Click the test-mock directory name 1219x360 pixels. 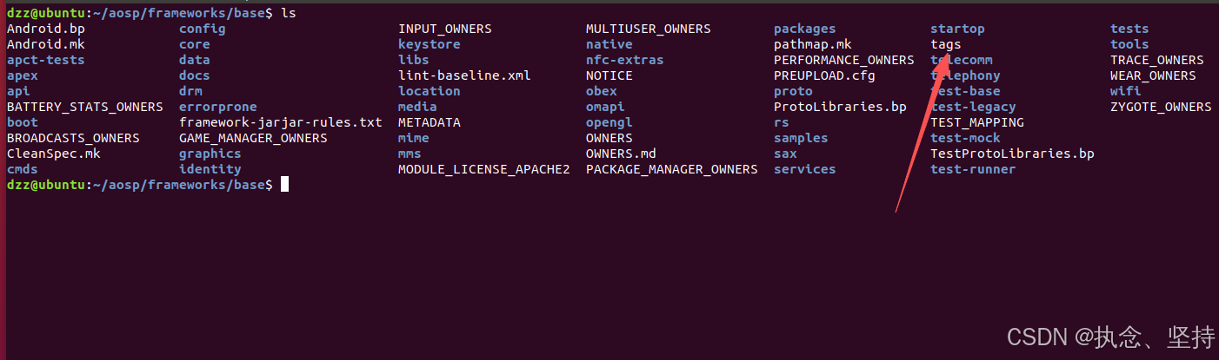[965, 138]
